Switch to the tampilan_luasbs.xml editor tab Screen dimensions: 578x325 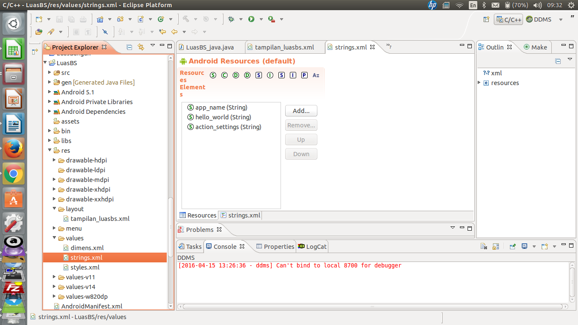pyautogui.click(x=284, y=47)
